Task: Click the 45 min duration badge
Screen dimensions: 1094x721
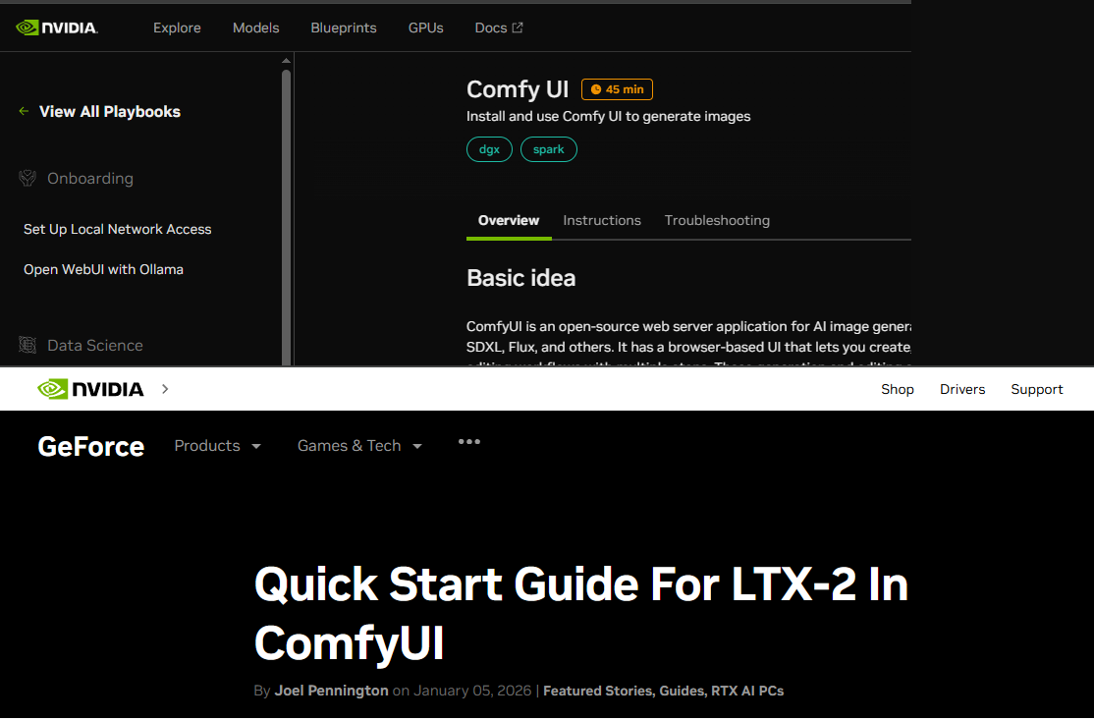Action: coord(617,89)
